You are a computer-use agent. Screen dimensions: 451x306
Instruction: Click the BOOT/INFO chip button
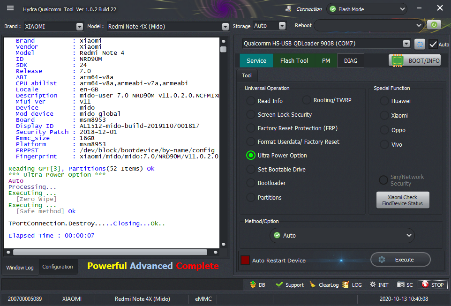414,60
